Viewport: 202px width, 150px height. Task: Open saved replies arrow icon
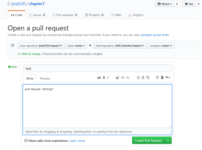click(x=168, y=78)
